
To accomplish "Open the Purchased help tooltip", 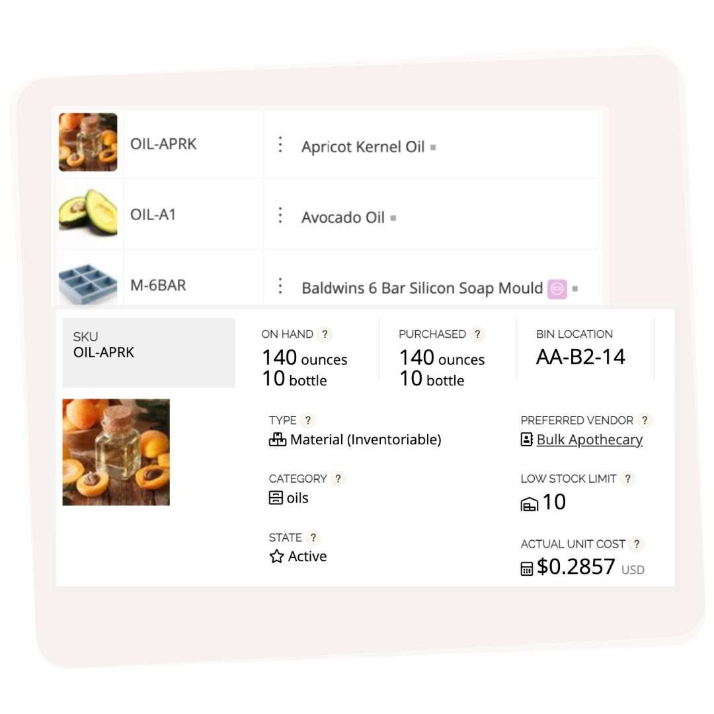I will pyautogui.click(x=477, y=334).
